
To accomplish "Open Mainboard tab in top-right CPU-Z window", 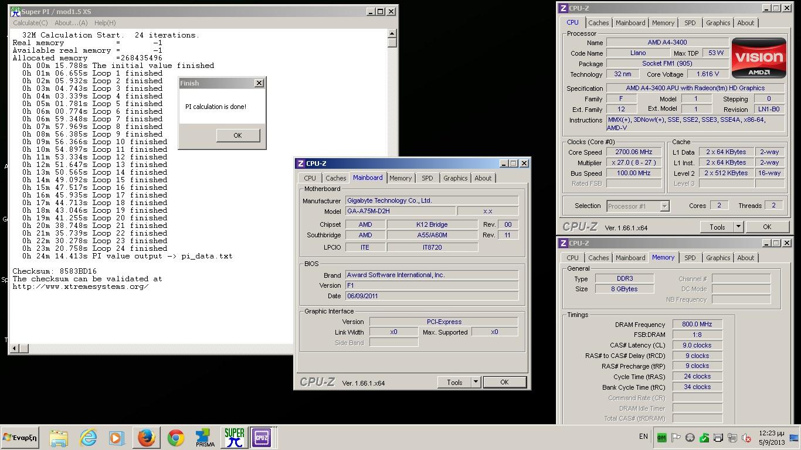I will (630, 23).
